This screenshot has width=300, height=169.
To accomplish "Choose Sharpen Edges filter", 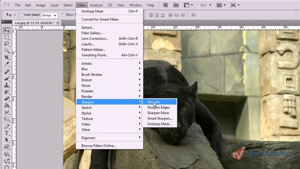I will 159,108.
